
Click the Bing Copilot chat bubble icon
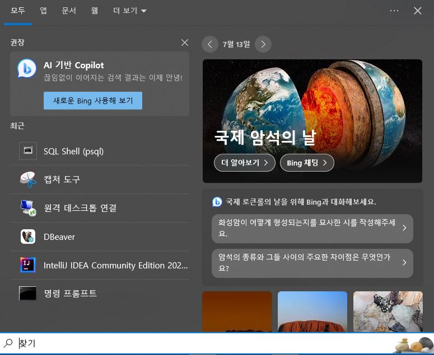27,68
